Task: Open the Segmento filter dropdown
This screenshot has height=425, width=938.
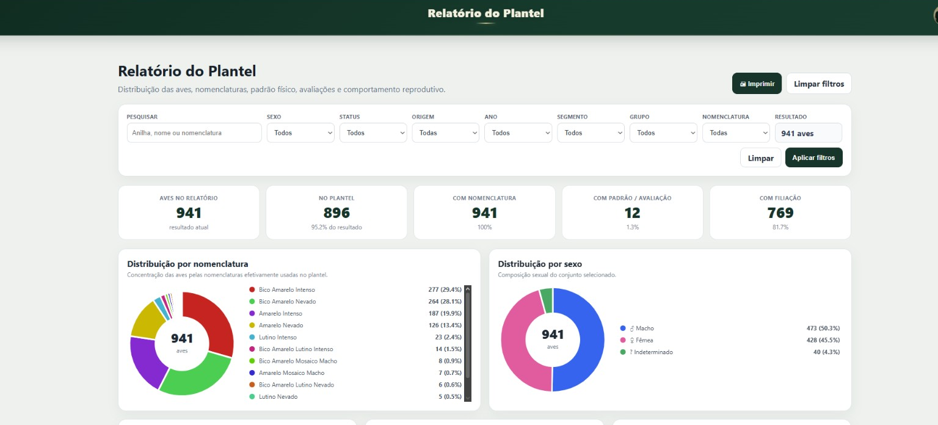Action: [591, 133]
